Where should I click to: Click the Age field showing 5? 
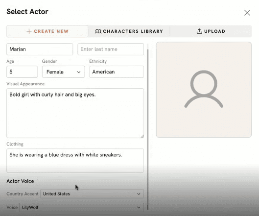click(x=22, y=72)
